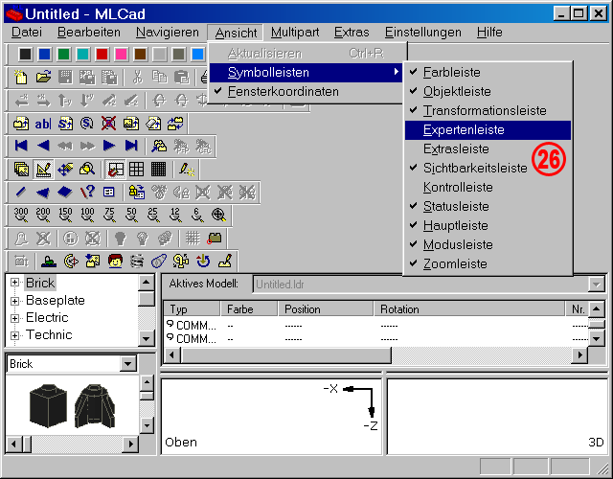Open the Multipart menu

295,32
